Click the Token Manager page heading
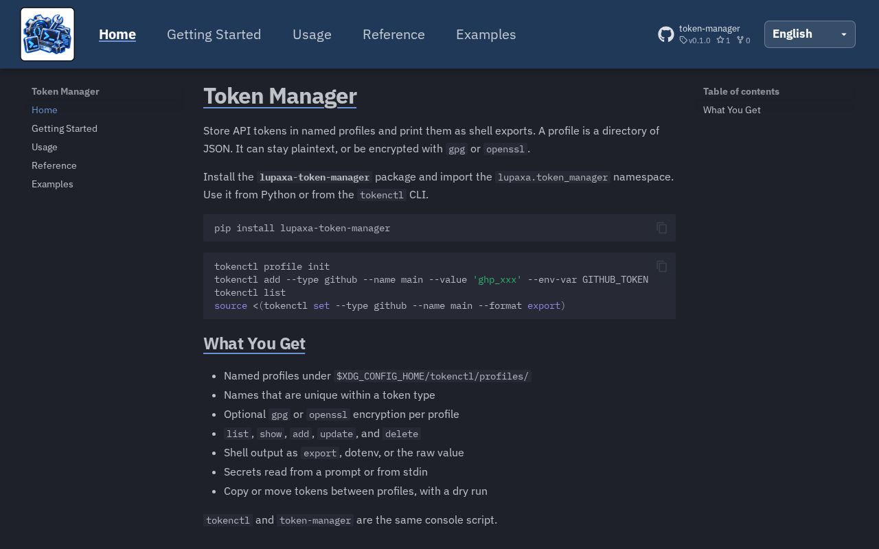879x549 pixels. (280, 96)
